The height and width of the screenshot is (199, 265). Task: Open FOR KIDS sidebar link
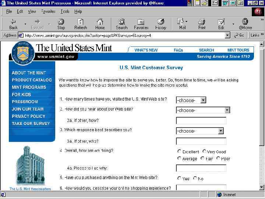(x=21, y=95)
